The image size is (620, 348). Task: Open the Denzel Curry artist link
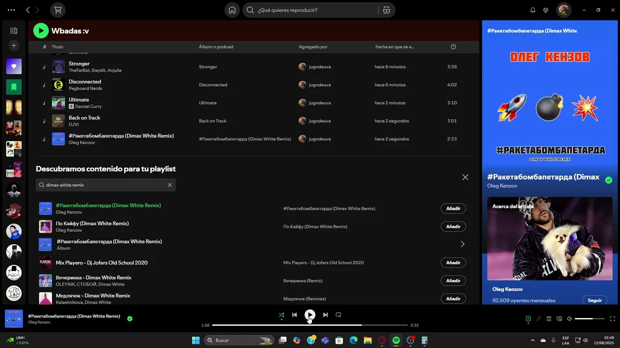89,106
